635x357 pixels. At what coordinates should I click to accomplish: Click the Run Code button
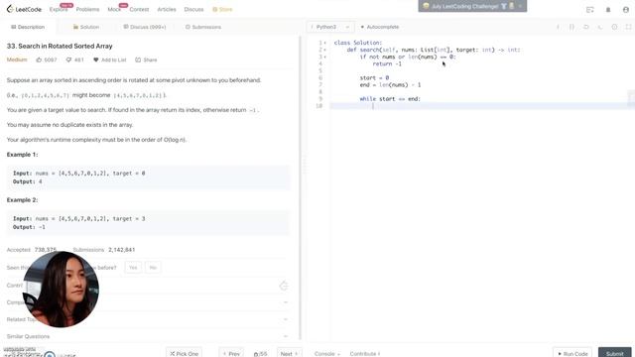[x=572, y=353]
